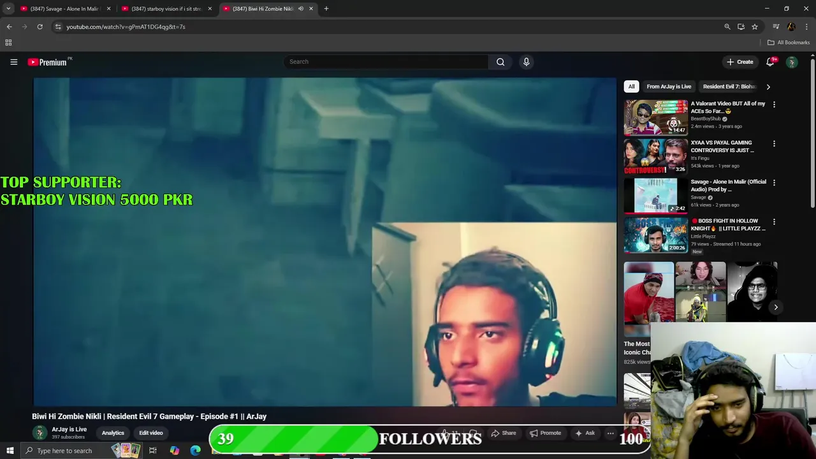Image resolution: width=816 pixels, height=459 pixels.
Task: Open Boss Fight in Hollow Knight thumbnail
Action: click(x=656, y=235)
